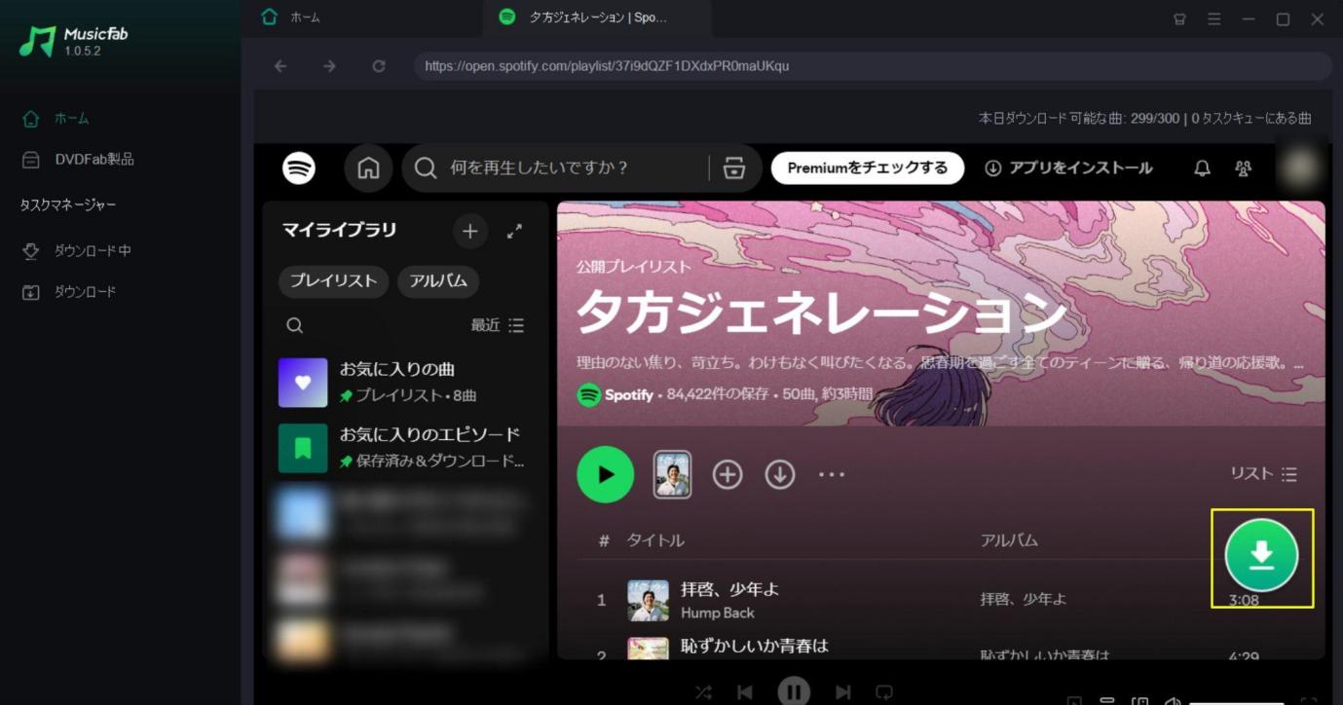Open Spotify home via house icon
This screenshot has height=705, width=1343.
(x=368, y=167)
